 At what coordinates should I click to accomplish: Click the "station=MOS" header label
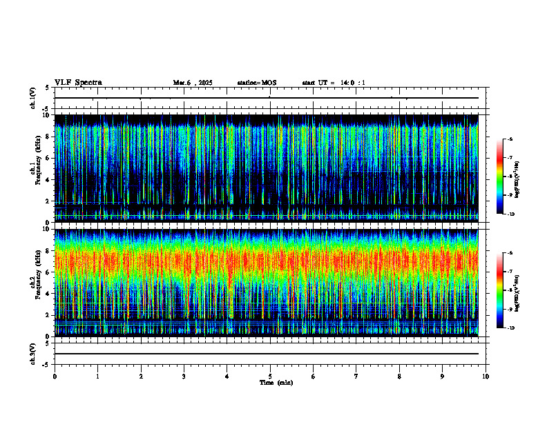257,83
